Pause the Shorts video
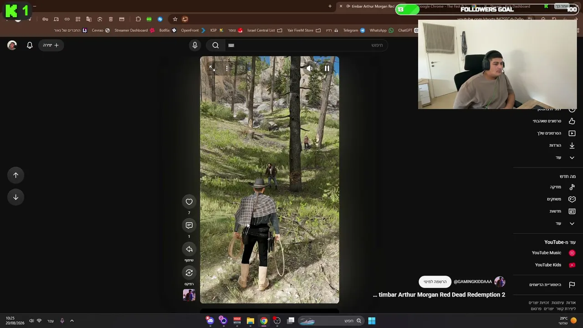 327,68
